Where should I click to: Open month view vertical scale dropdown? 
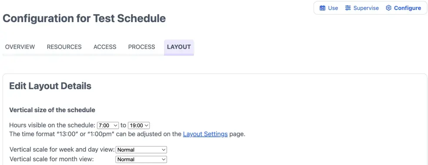click(x=141, y=159)
